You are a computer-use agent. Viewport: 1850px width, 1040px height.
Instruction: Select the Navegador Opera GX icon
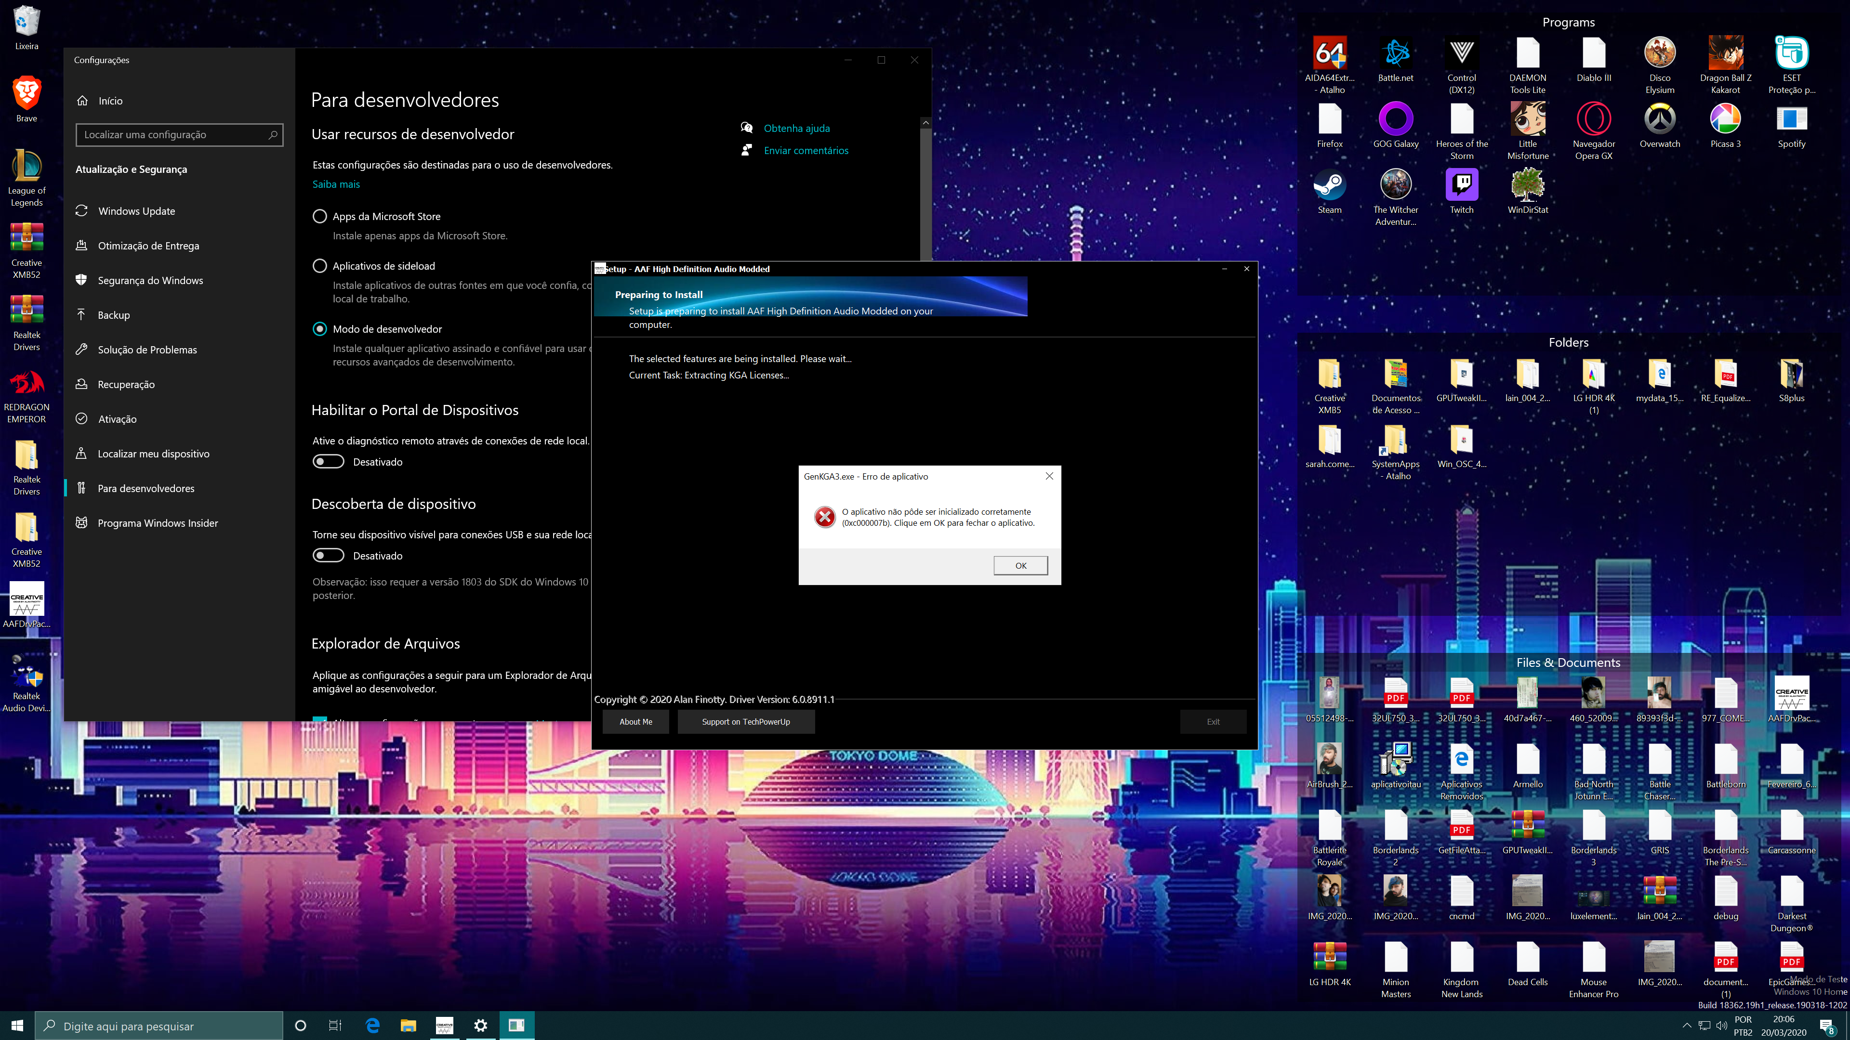[1594, 130]
